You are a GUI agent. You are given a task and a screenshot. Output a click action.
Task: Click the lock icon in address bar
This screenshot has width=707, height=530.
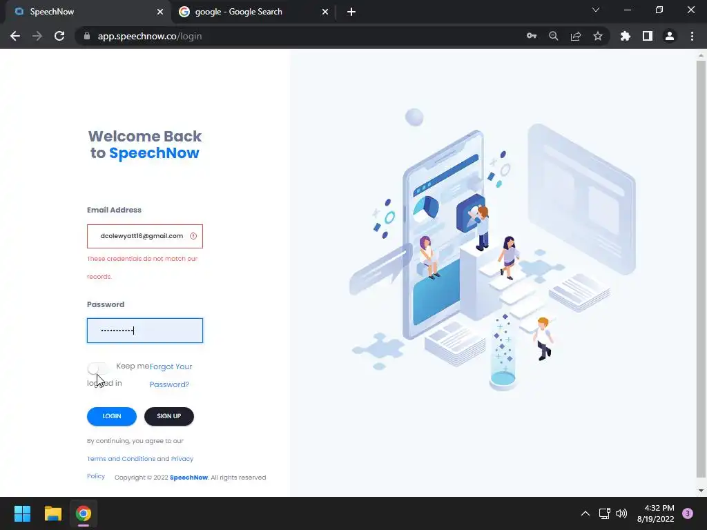click(87, 36)
